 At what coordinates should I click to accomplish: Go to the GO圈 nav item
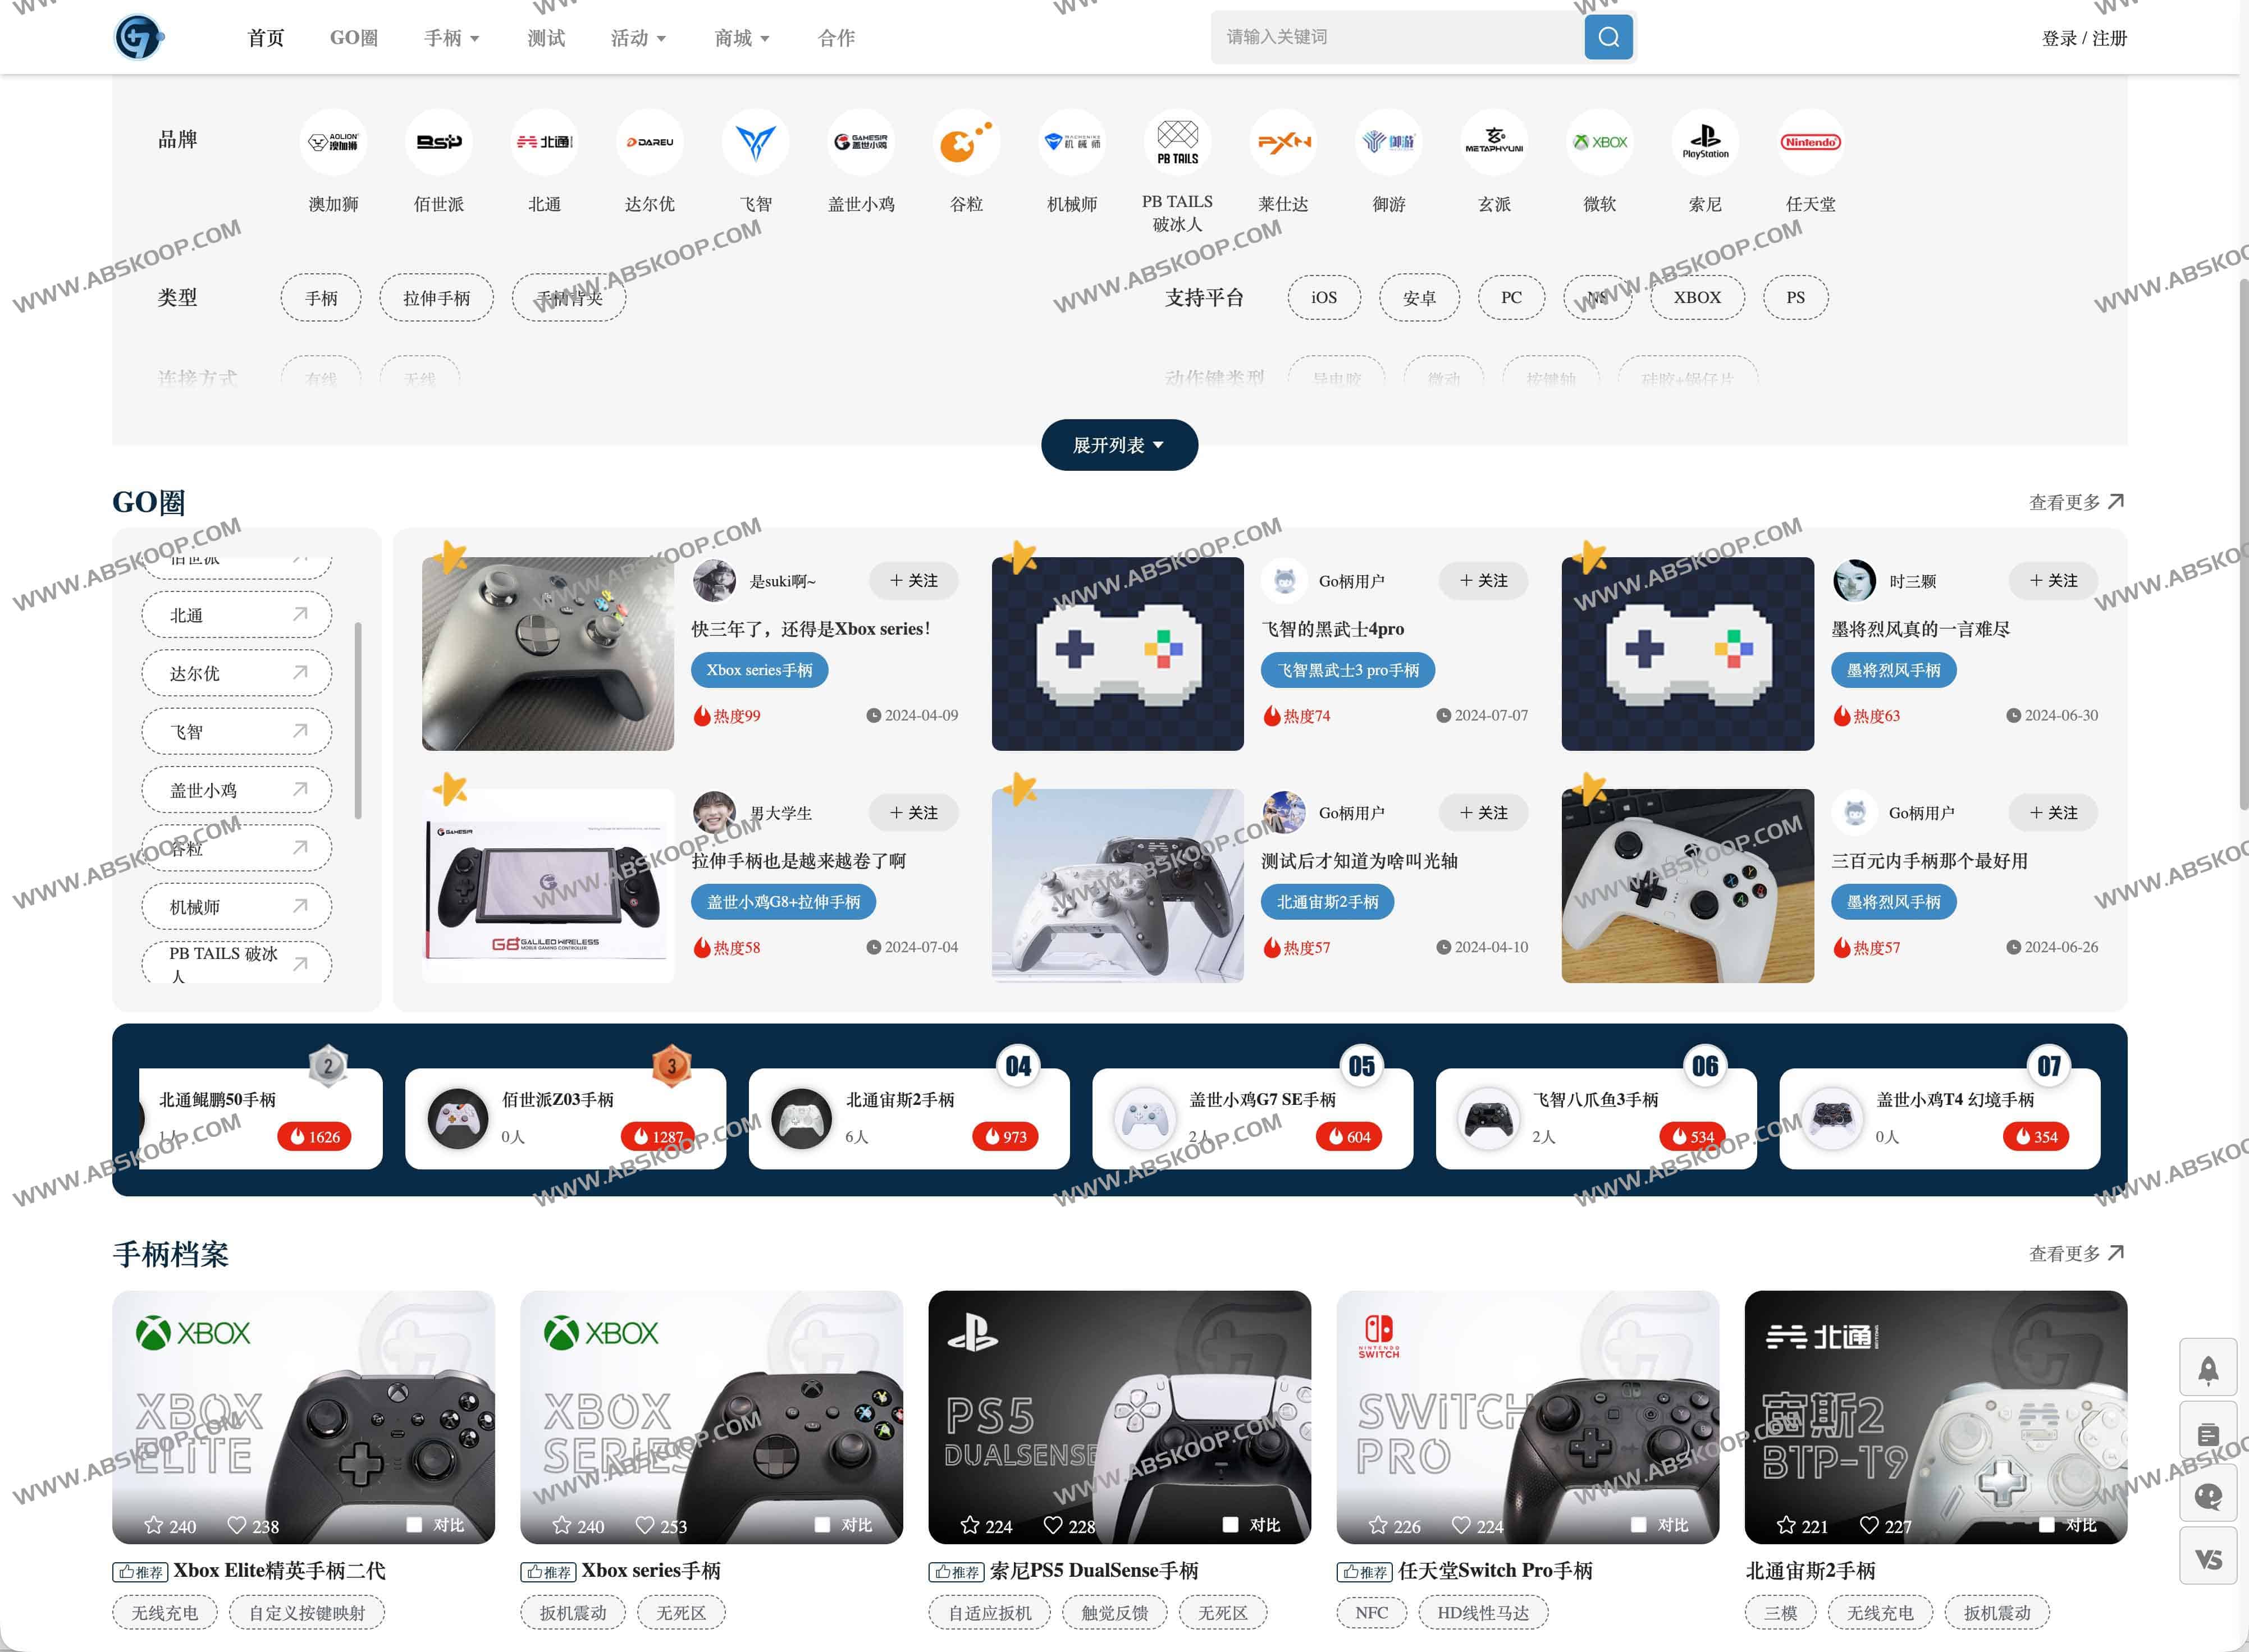(354, 38)
